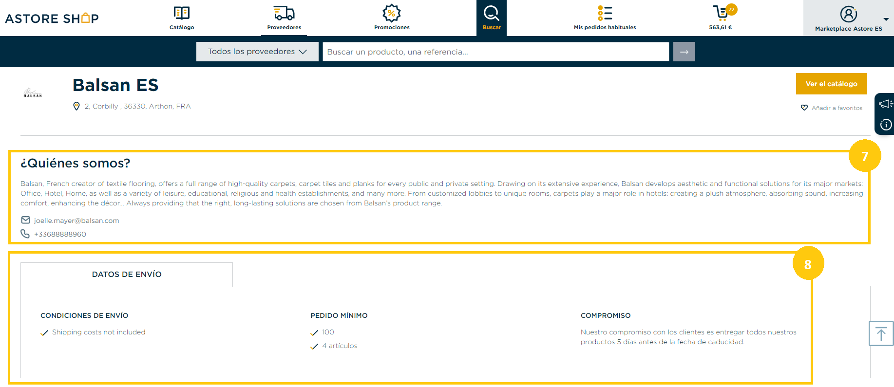Open Mis pedidos habituales list icon
Screen dimensions: 894x387
click(605, 13)
